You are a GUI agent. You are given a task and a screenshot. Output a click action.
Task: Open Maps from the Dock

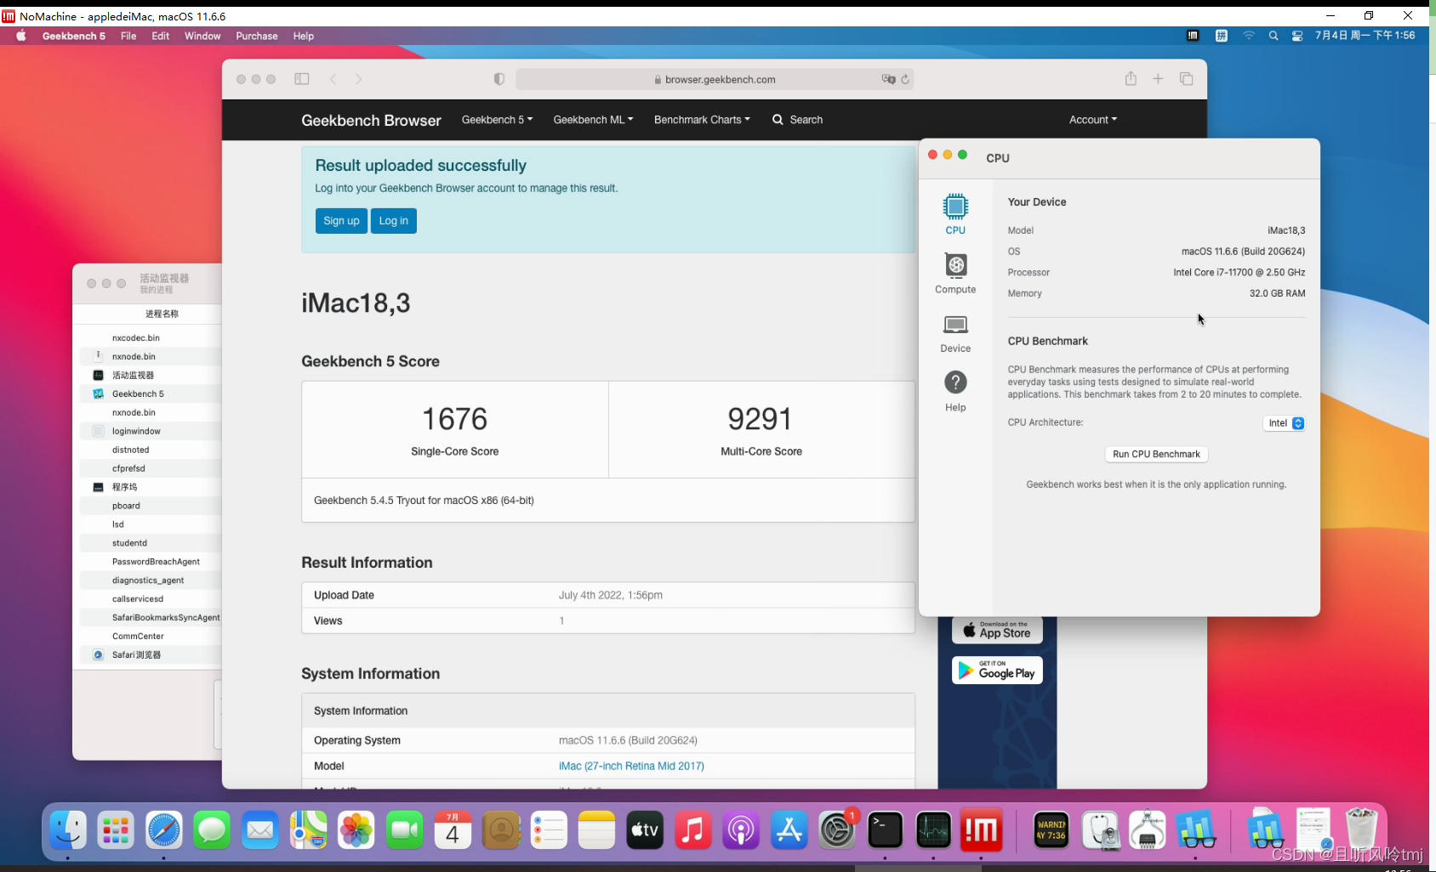pyautogui.click(x=308, y=830)
